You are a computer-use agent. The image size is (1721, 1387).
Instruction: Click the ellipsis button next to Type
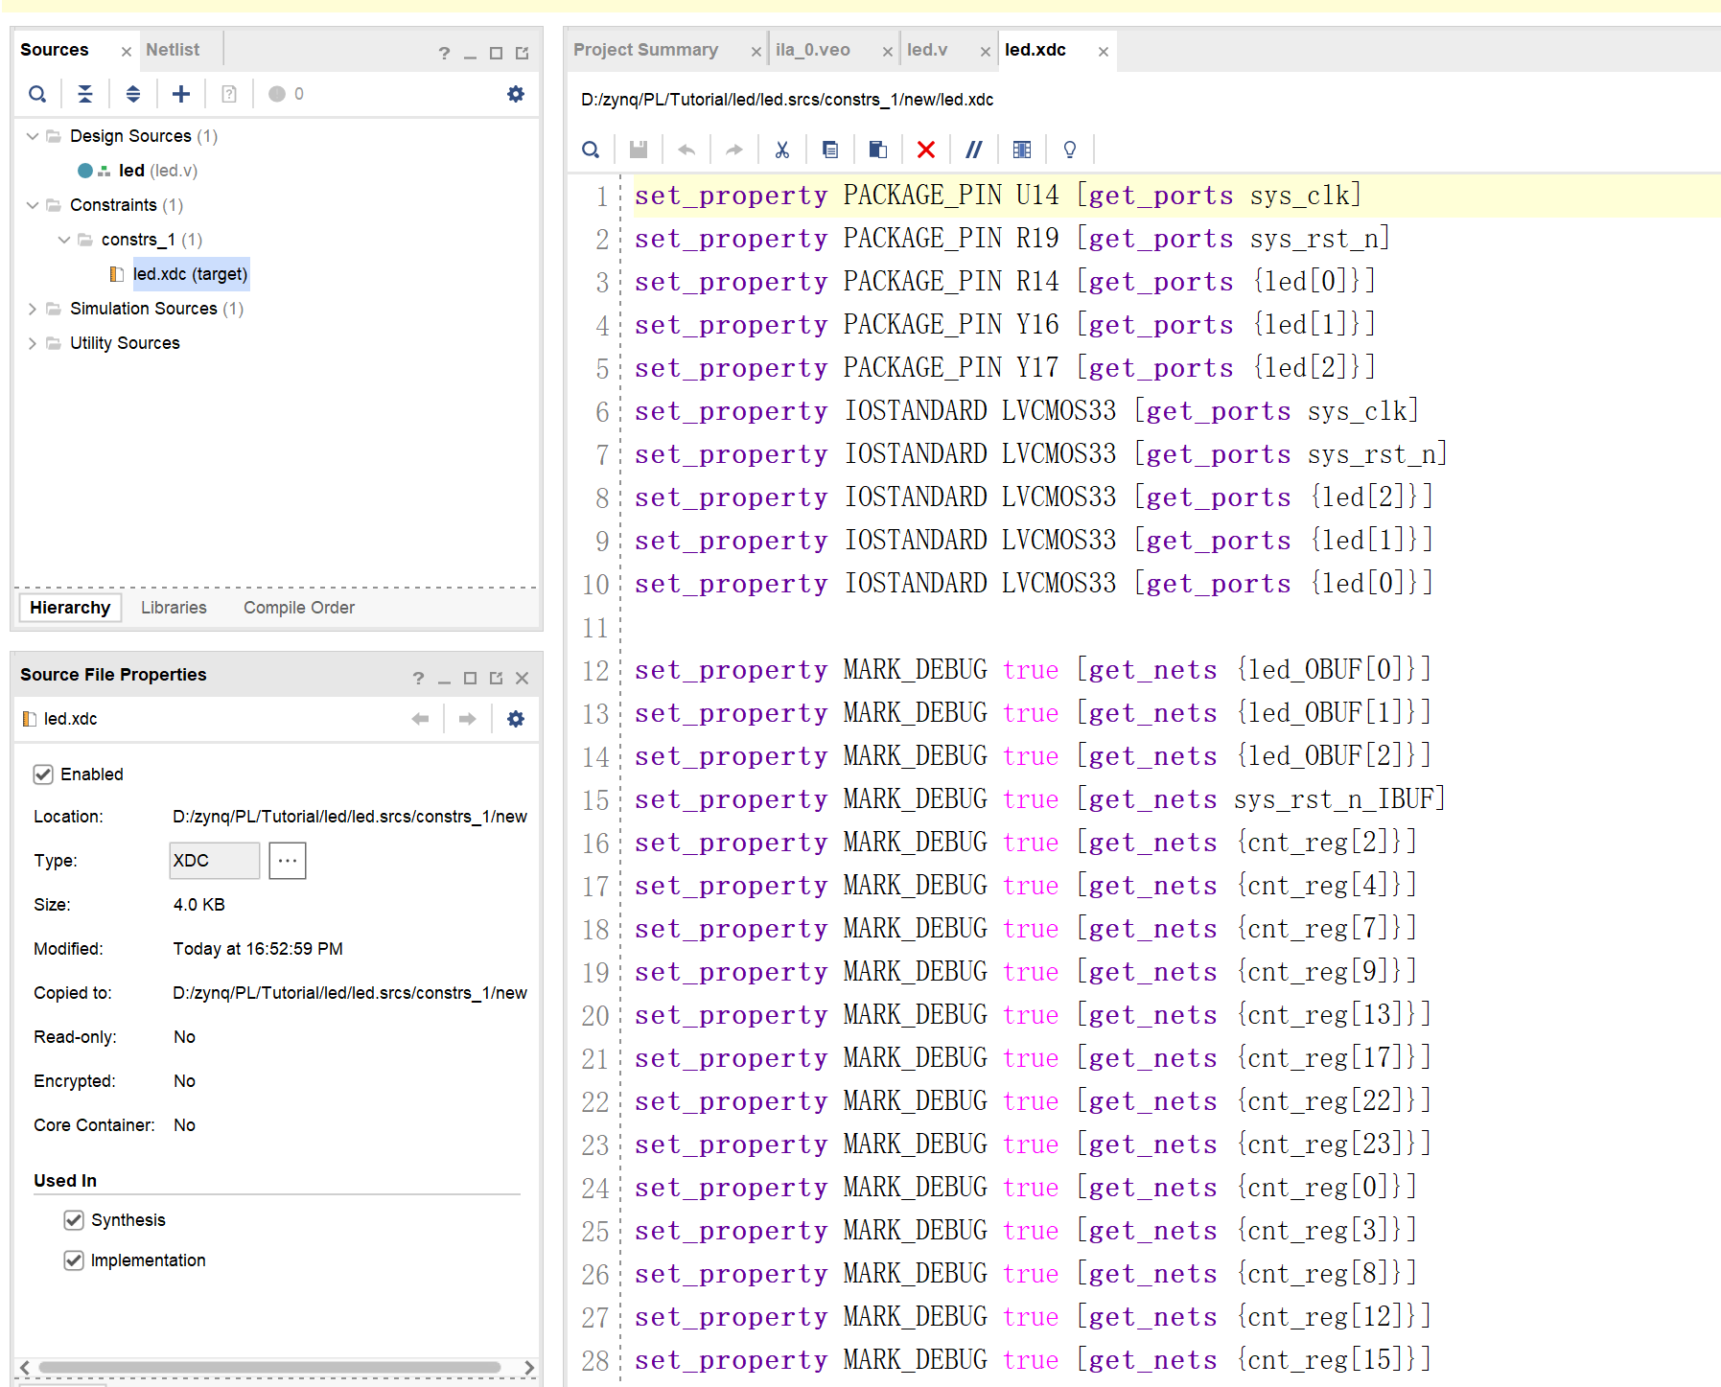click(x=286, y=860)
